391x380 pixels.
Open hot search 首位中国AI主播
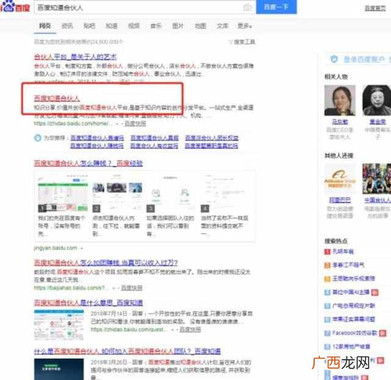coord(351,292)
